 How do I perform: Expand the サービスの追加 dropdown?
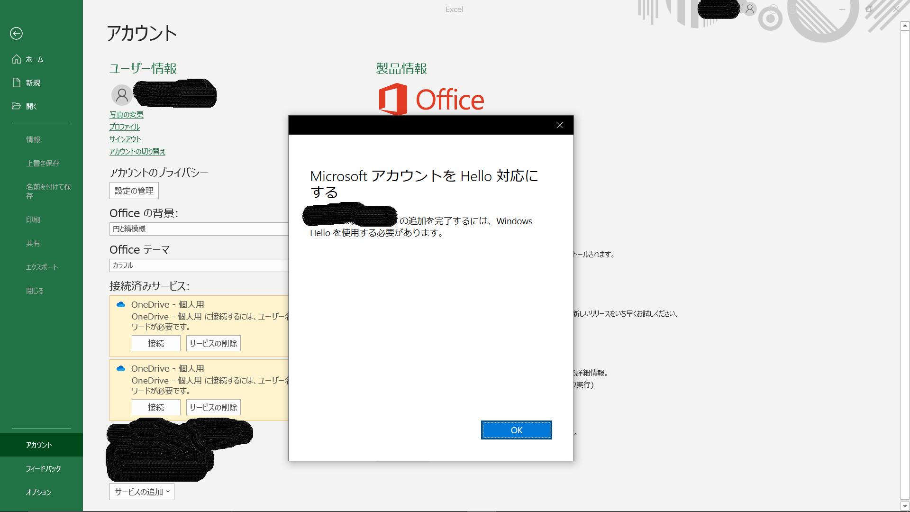pyautogui.click(x=142, y=492)
